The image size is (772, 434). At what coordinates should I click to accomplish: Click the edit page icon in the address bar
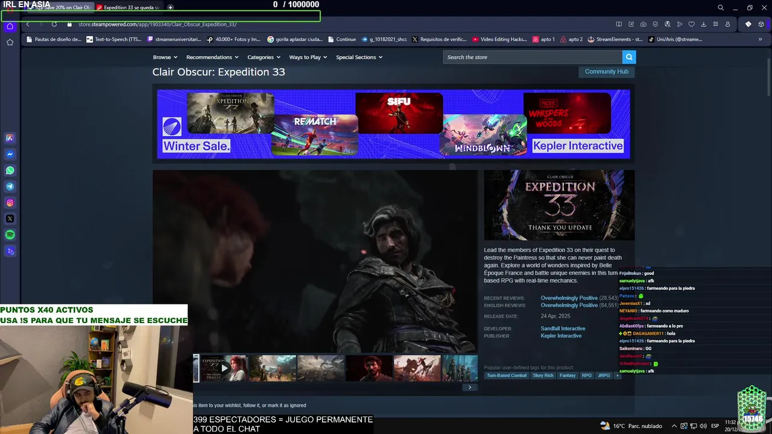[x=631, y=24]
